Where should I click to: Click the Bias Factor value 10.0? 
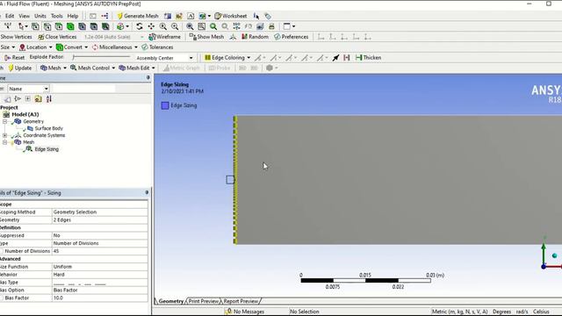point(99,298)
